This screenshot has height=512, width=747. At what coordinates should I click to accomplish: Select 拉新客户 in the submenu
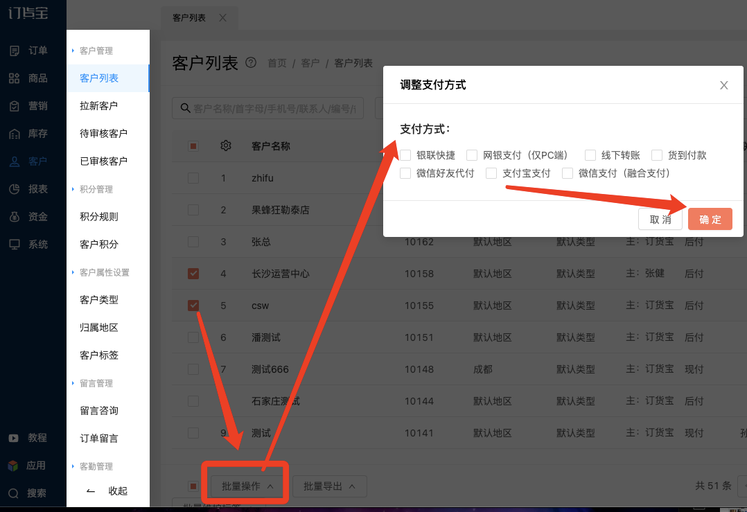(x=108, y=106)
